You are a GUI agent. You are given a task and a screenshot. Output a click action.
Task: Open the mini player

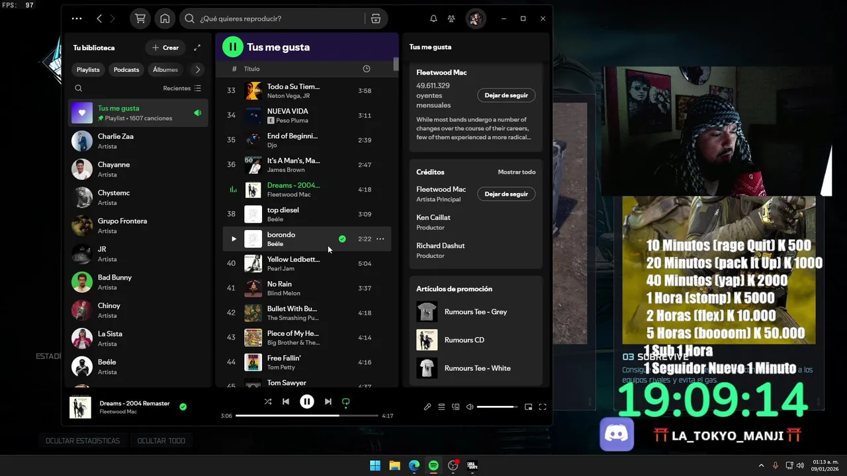click(528, 407)
